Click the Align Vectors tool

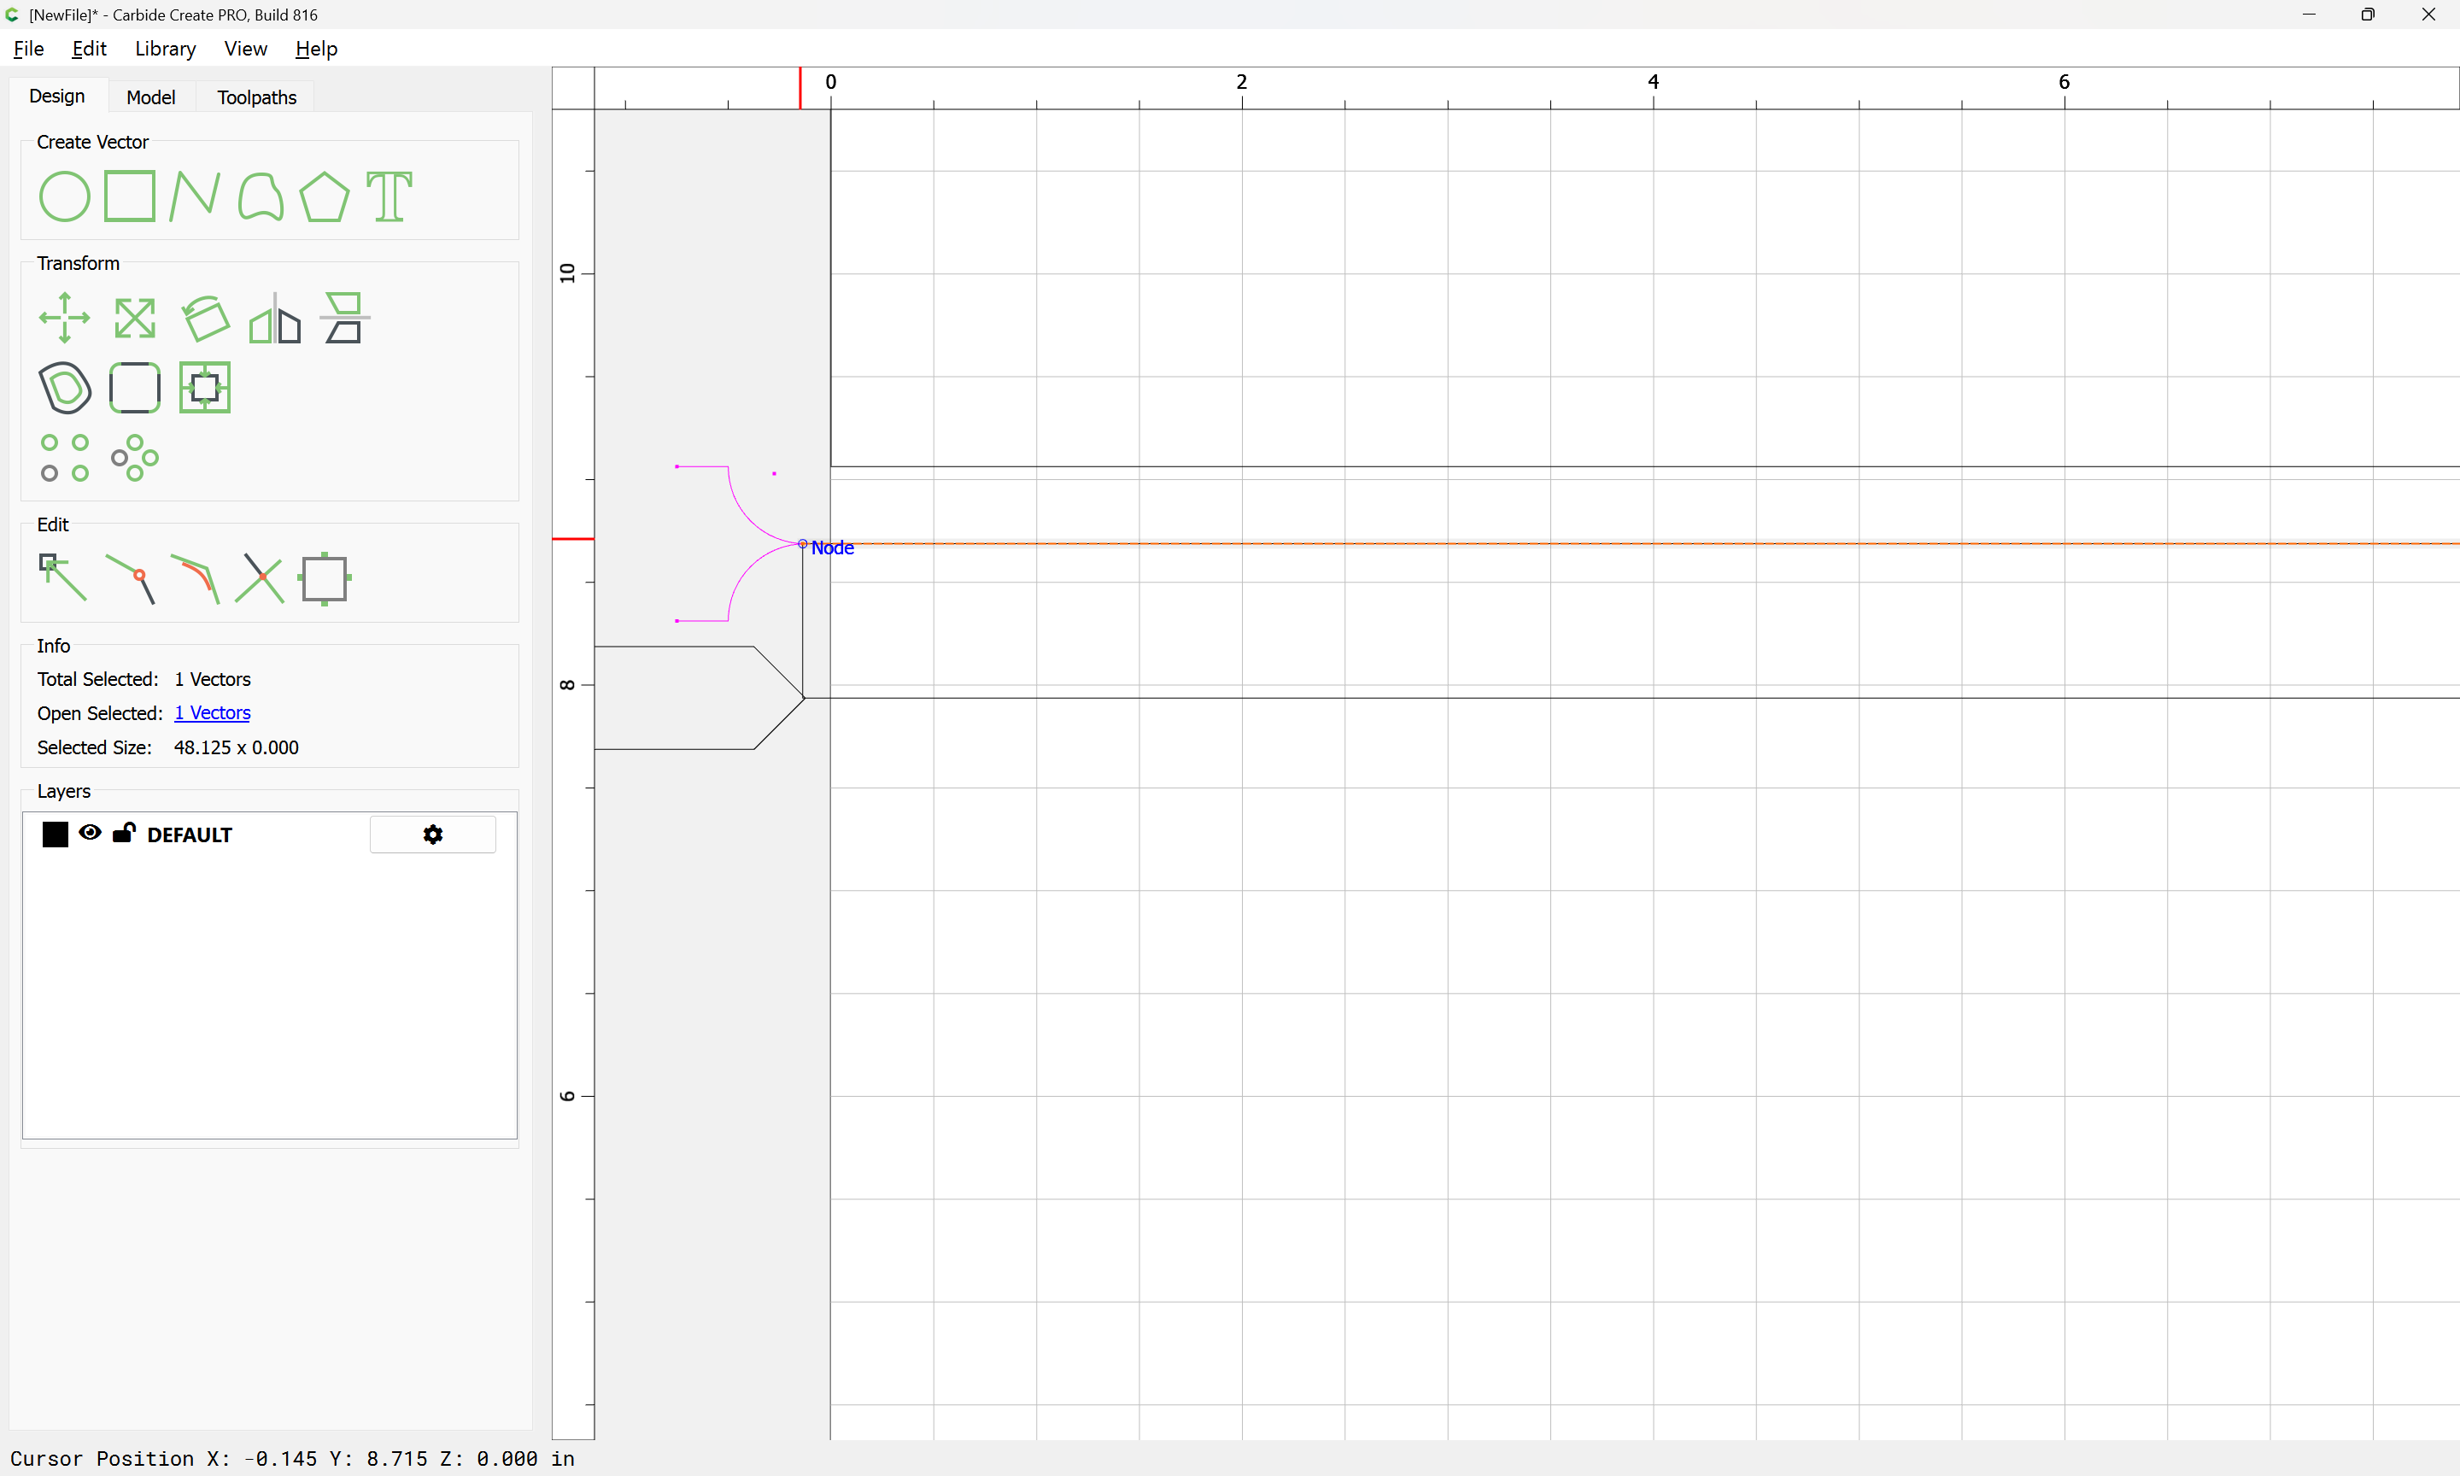point(205,388)
